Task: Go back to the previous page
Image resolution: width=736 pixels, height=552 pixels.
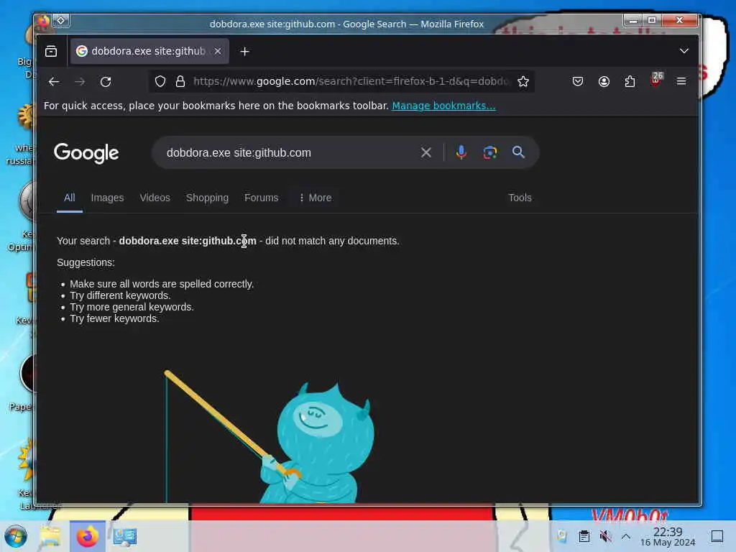Action: 54,82
